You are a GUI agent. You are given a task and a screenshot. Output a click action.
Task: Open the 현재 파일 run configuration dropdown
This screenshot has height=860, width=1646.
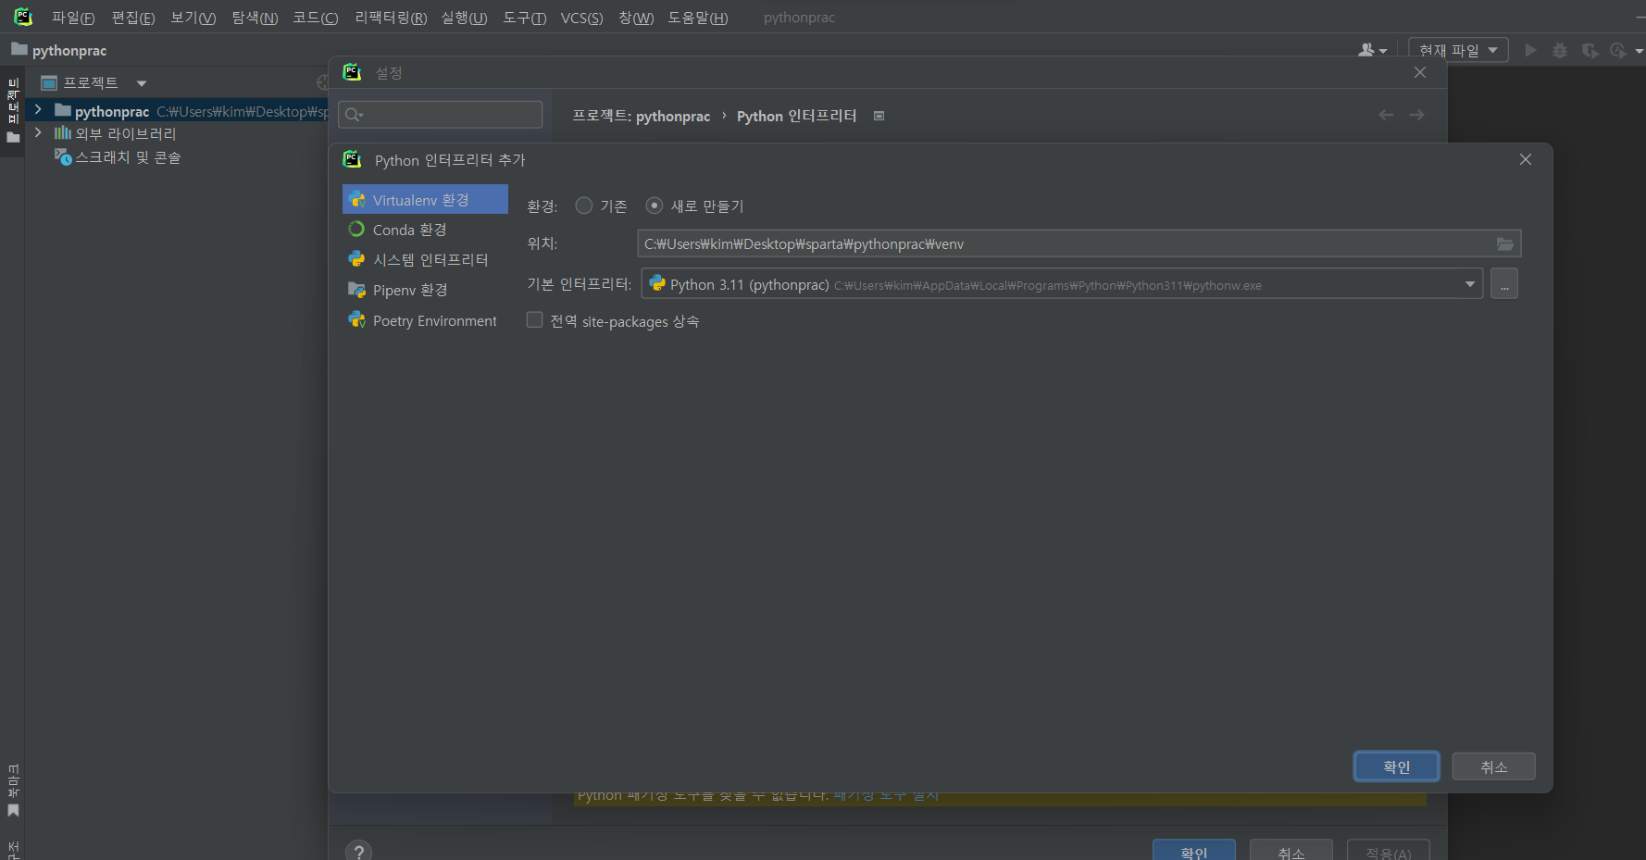click(x=1458, y=50)
